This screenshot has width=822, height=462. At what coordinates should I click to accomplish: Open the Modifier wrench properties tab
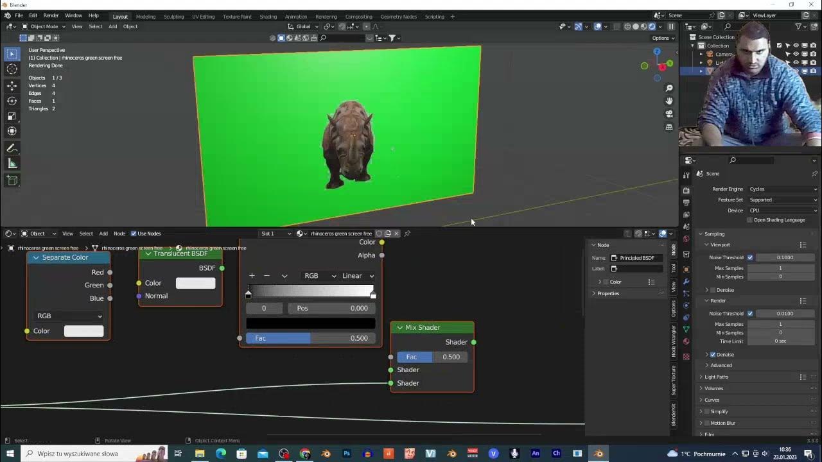(686, 281)
